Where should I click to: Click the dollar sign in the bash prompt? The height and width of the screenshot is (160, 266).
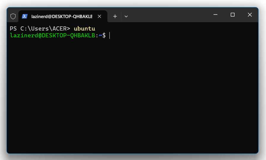click(104, 36)
